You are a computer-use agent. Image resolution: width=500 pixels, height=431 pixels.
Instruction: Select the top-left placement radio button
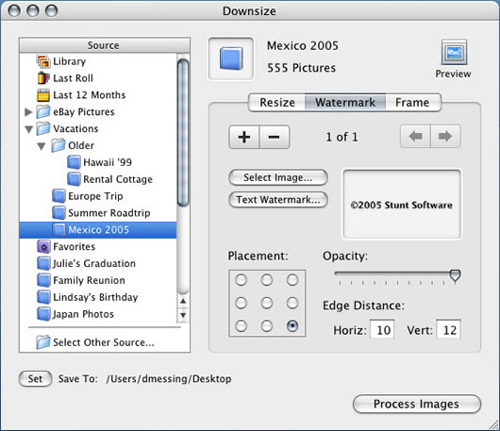241,280
